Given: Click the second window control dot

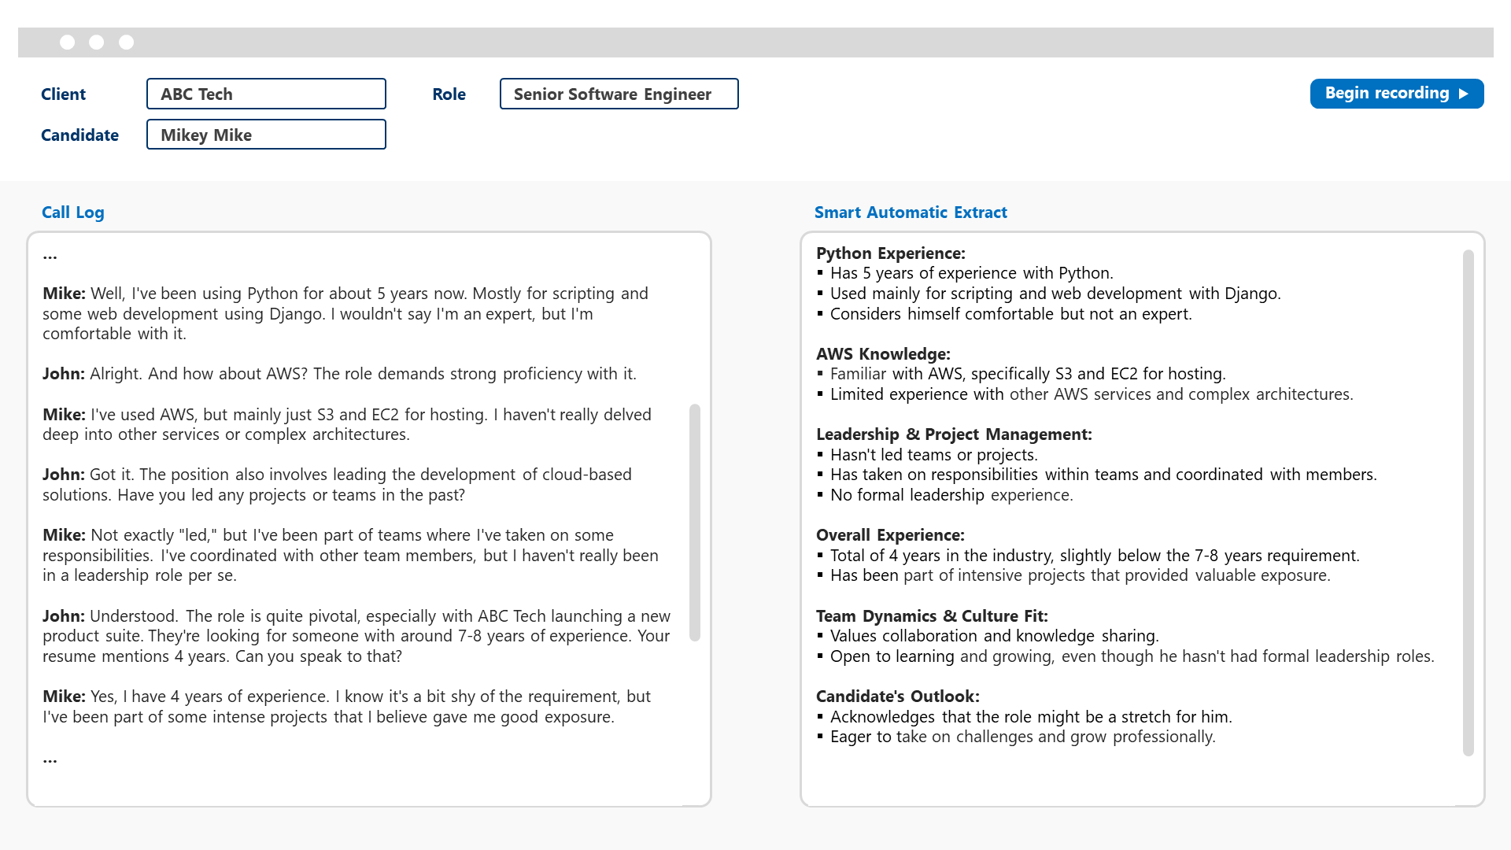Looking at the screenshot, I should point(97,42).
